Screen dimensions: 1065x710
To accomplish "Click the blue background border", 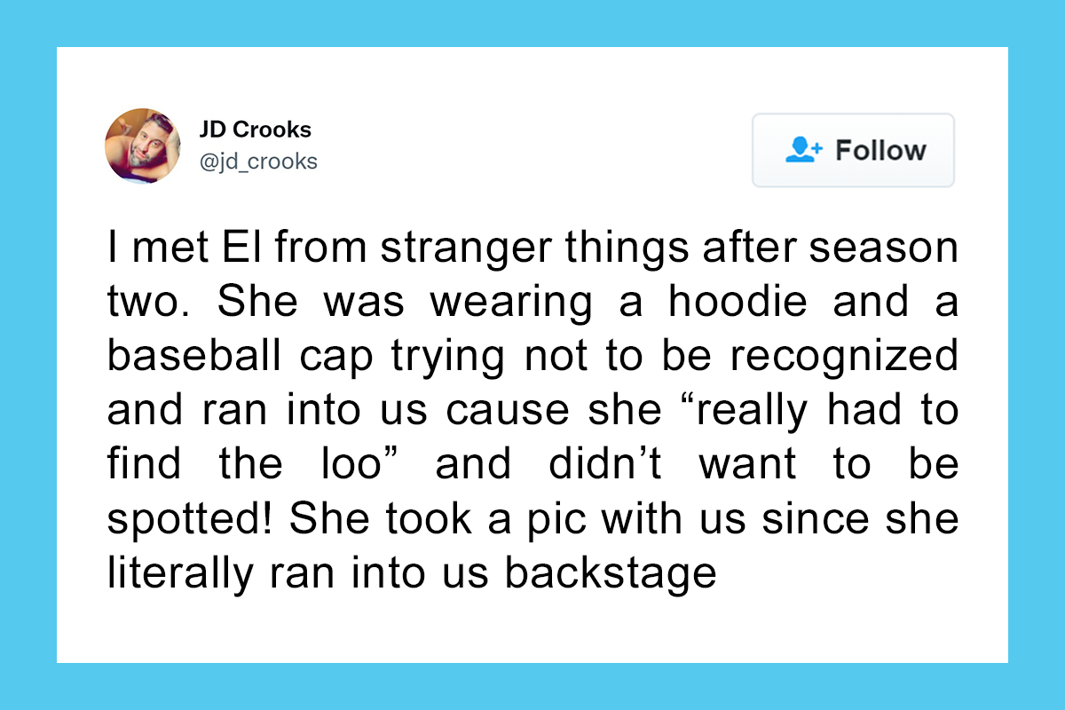I will pyautogui.click(x=27, y=355).
